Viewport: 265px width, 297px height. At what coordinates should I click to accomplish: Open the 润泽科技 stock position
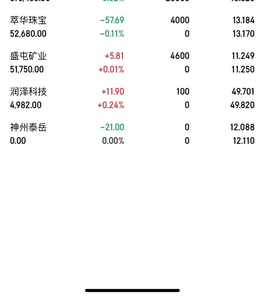click(x=28, y=92)
